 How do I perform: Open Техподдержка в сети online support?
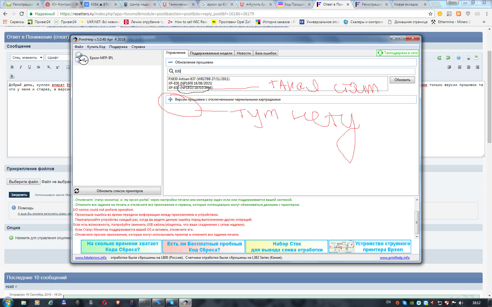[398, 53]
